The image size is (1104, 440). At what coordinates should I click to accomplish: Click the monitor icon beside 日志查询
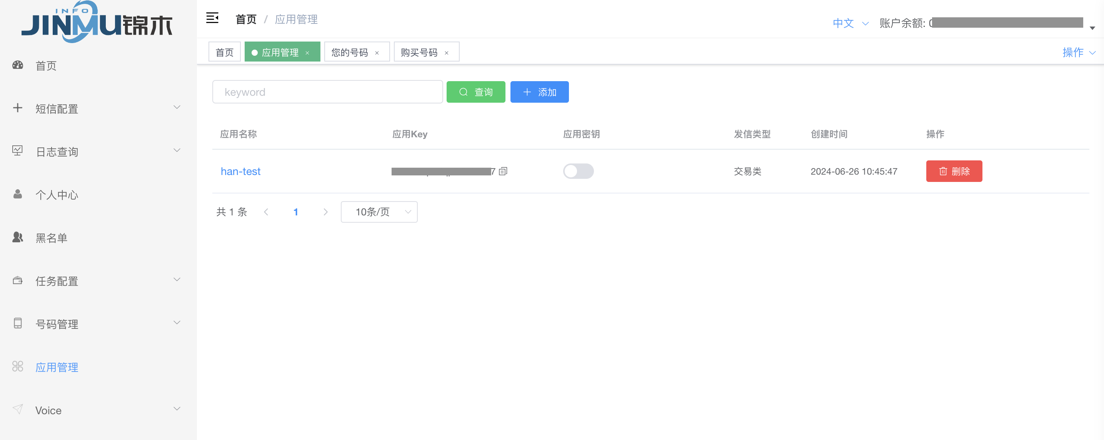click(18, 151)
